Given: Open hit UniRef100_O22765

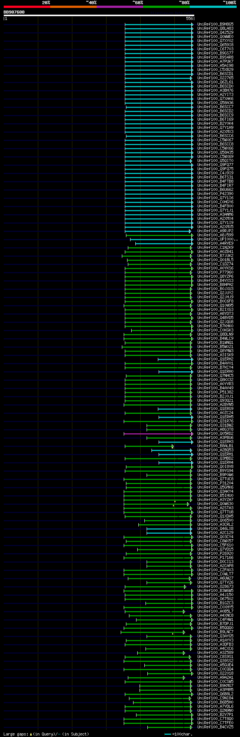Looking at the screenshot, I should click(x=215, y=78).
